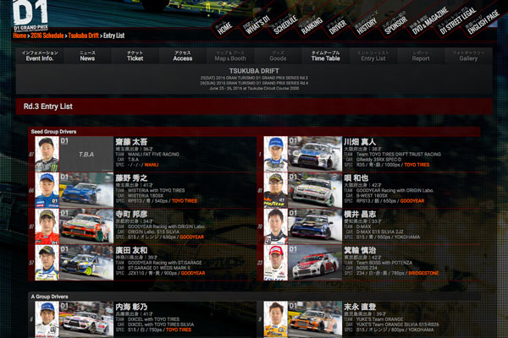Open the HOME navigation item

click(224, 25)
